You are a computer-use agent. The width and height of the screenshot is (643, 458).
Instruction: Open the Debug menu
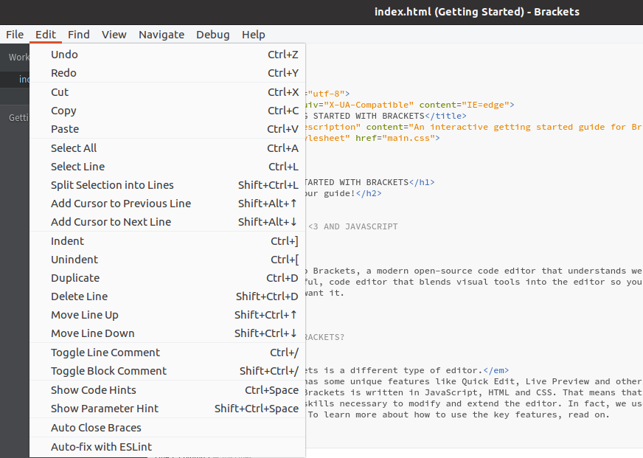click(213, 35)
